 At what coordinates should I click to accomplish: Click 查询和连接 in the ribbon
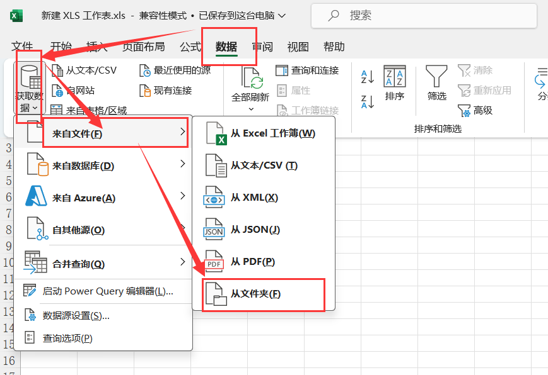(x=308, y=70)
